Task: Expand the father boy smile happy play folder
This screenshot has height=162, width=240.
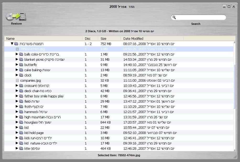Action: (x=17, y=96)
